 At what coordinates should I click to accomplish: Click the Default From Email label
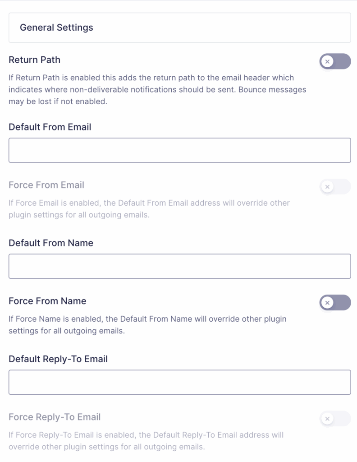coord(50,127)
